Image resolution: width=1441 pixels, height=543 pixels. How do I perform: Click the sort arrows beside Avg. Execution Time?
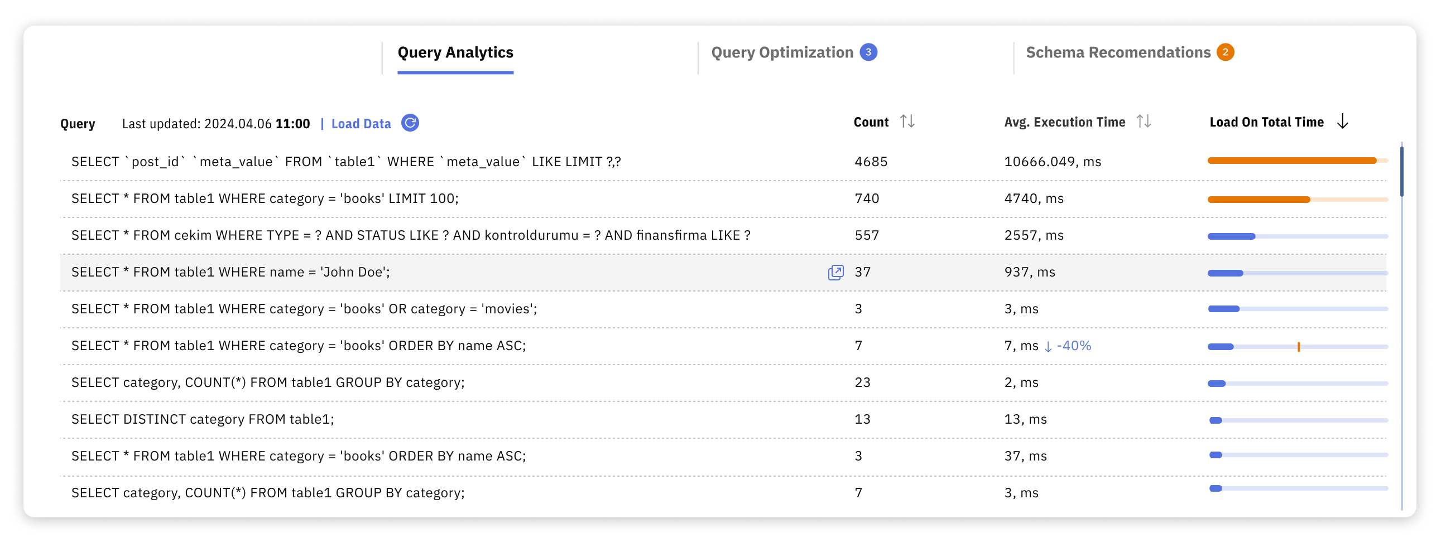tap(1144, 120)
